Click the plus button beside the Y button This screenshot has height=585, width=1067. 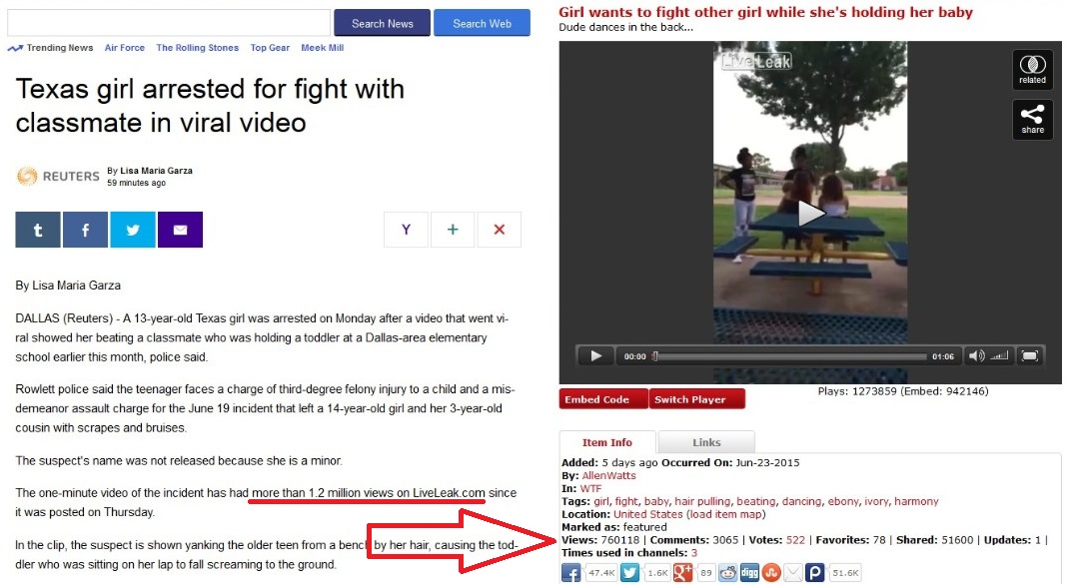(453, 230)
